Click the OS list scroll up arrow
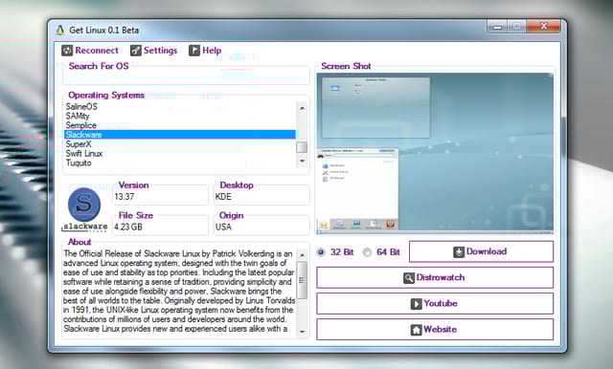Screen dimensions: 613x369 pos(302,108)
